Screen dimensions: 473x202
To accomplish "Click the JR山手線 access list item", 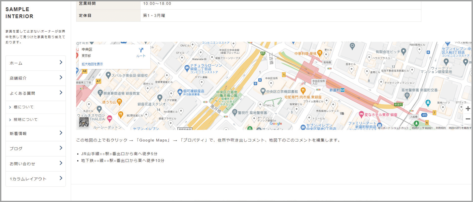I will (x=119, y=154).
